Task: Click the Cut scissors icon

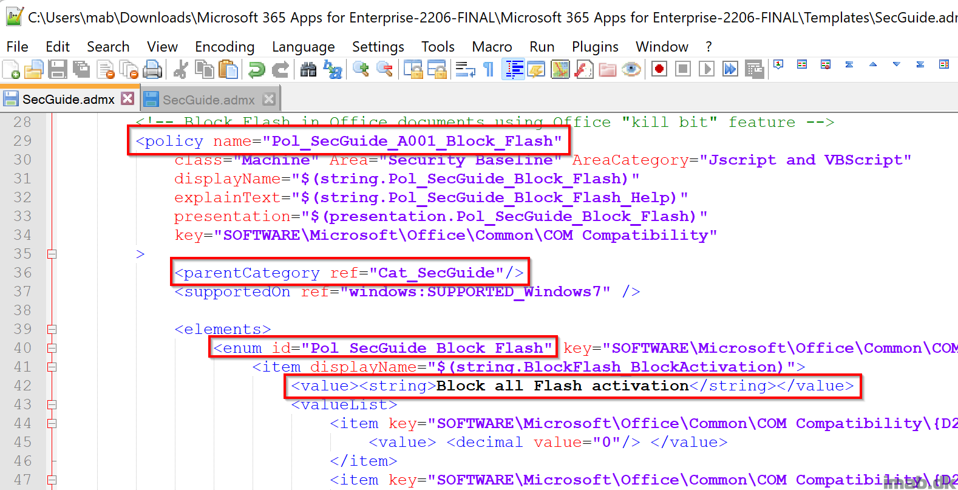Action: click(x=180, y=70)
